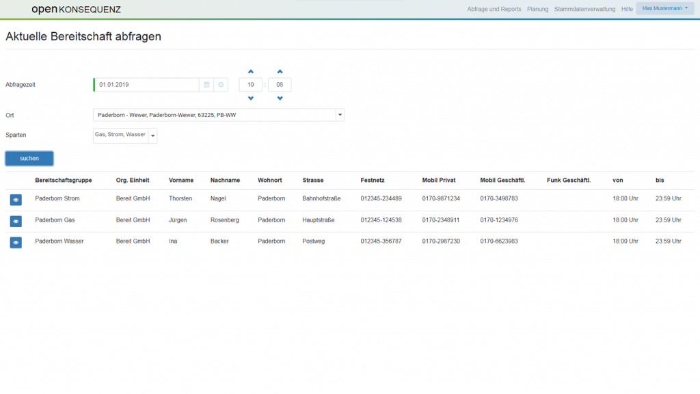Open the Max Mustermann user menu

click(x=664, y=8)
